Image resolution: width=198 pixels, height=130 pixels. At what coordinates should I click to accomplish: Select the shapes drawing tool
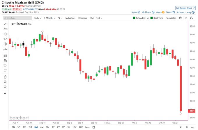(5, 34)
